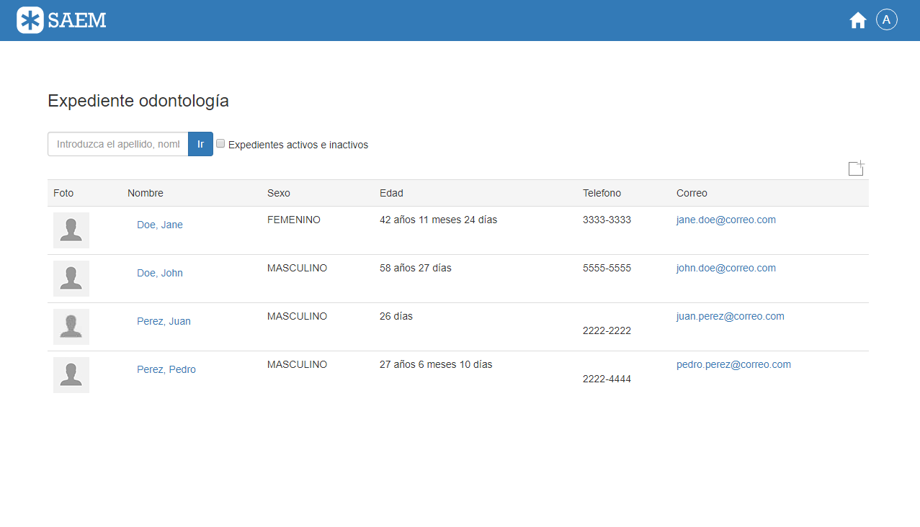Select MASCULINO cell in Pedro Perez row
The width and height of the screenshot is (920, 527).
(x=297, y=364)
